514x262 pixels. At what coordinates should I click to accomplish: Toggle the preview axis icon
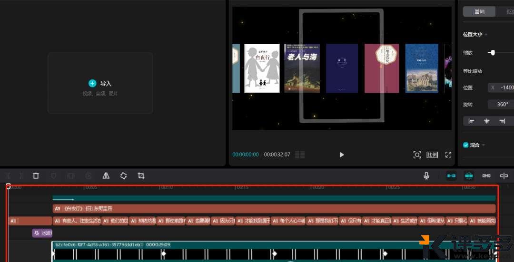coord(504,176)
